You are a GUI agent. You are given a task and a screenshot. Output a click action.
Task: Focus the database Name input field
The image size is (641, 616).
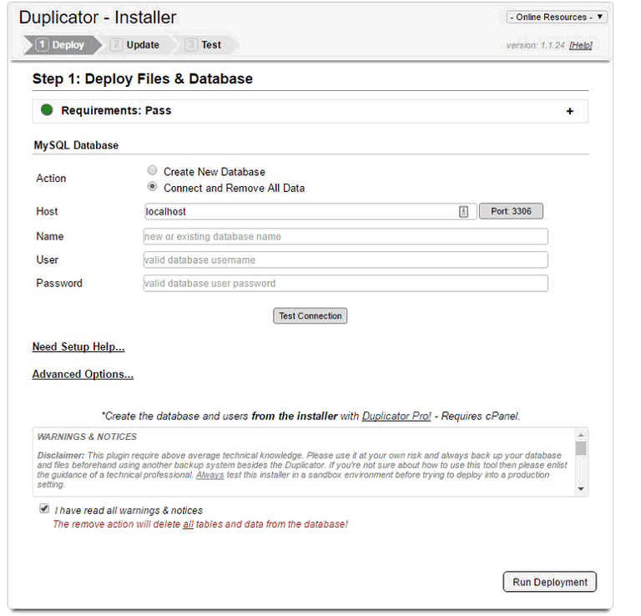pyautogui.click(x=346, y=237)
